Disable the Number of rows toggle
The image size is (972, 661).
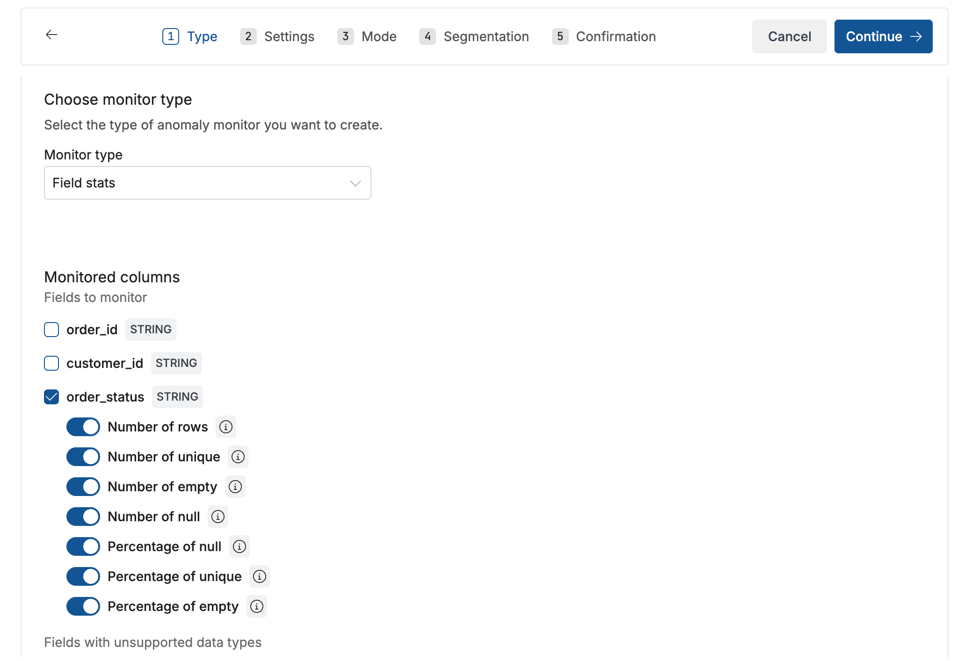coord(83,427)
